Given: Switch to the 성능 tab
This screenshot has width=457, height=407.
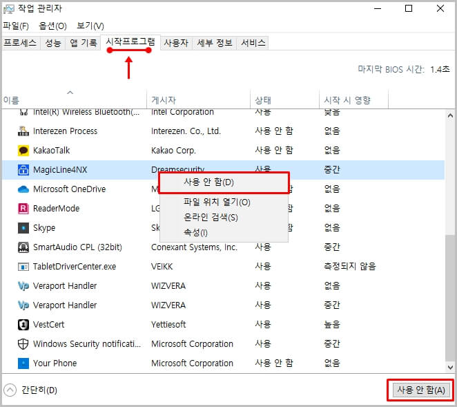Looking at the screenshot, I should [x=53, y=43].
